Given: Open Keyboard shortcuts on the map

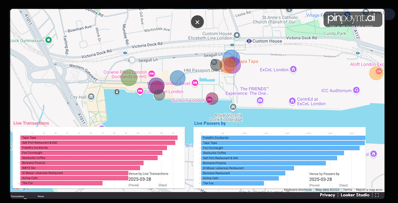Looking at the screenshot, I should (x=298, y=190).
